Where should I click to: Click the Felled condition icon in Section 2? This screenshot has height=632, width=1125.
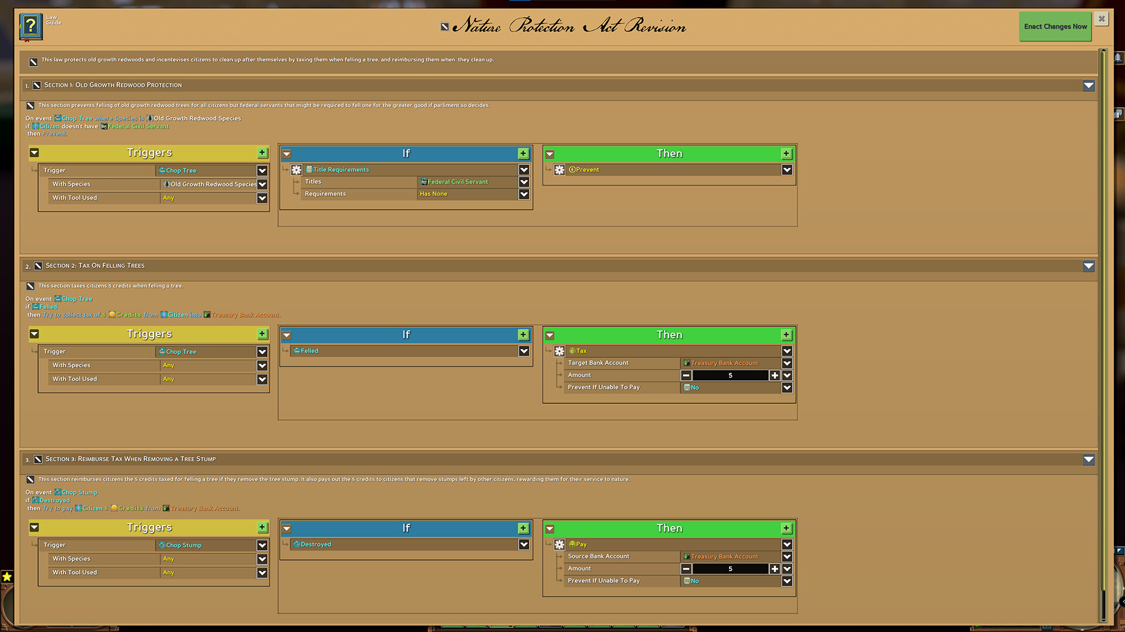(x=296, y=351)
